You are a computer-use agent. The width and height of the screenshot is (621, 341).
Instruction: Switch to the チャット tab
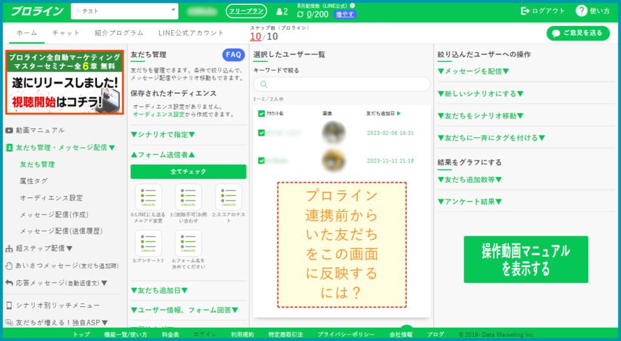click(x=65, y=33)
